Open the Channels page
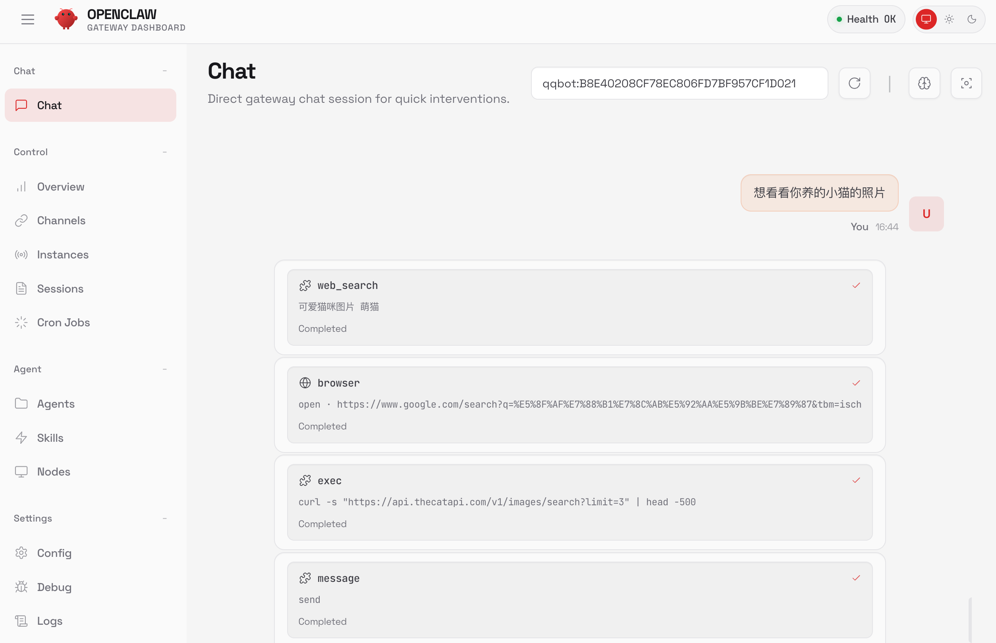 coord(61,220)
